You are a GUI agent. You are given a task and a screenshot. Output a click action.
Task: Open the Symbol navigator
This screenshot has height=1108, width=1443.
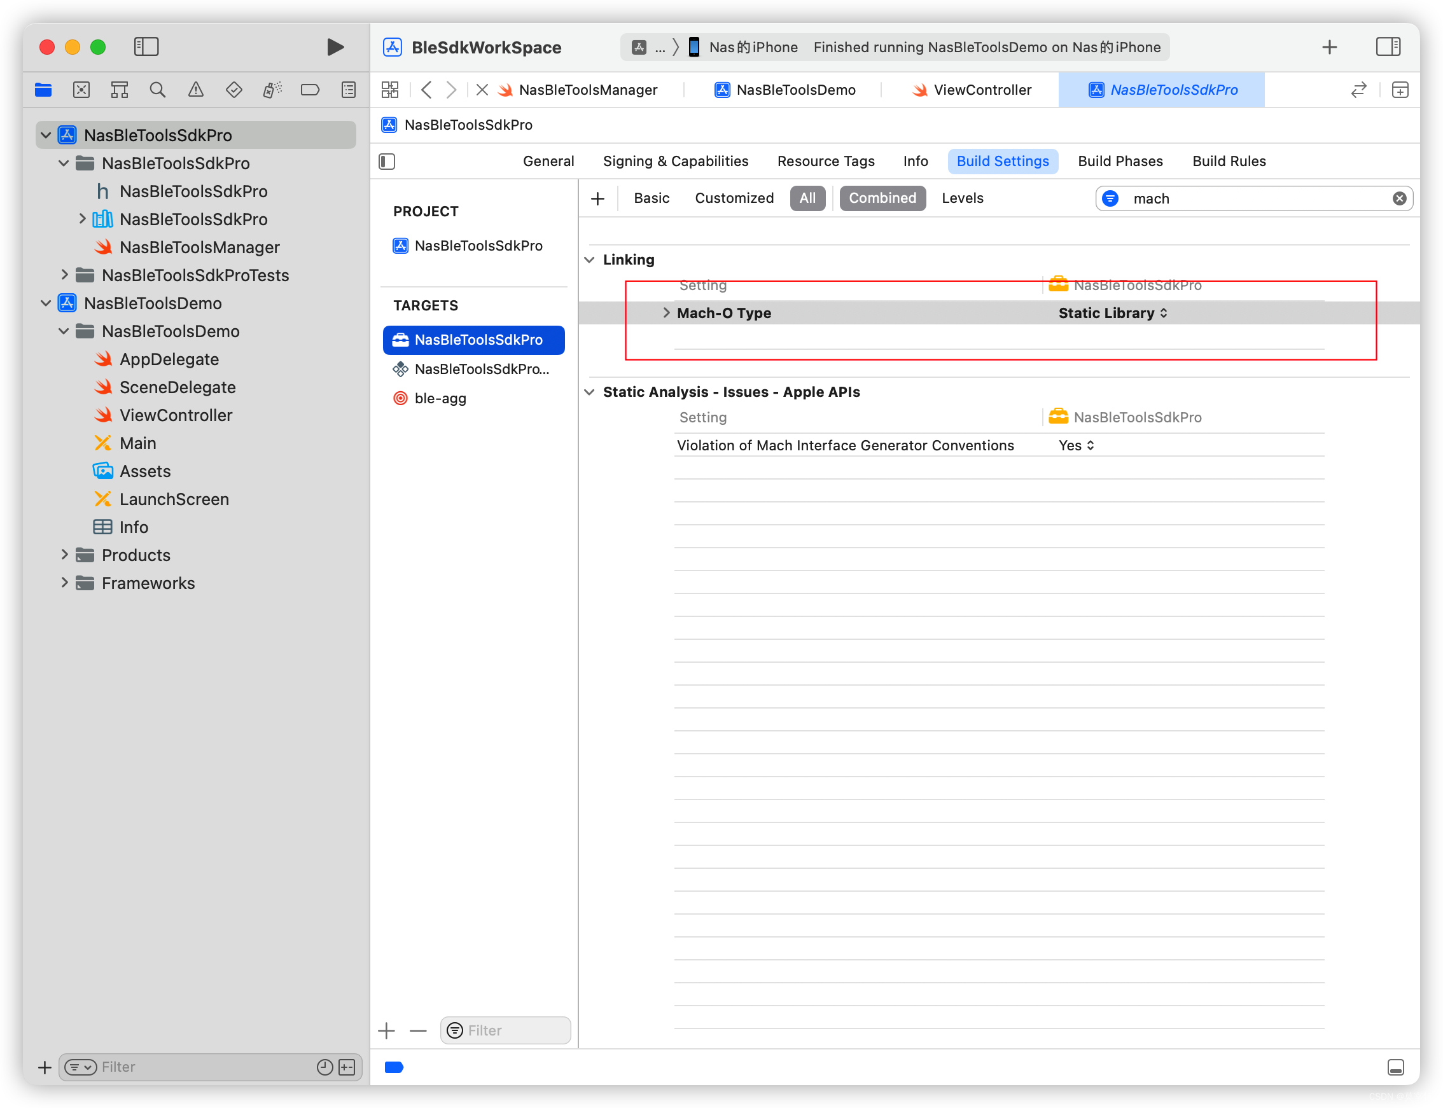(x=120, y=90)
